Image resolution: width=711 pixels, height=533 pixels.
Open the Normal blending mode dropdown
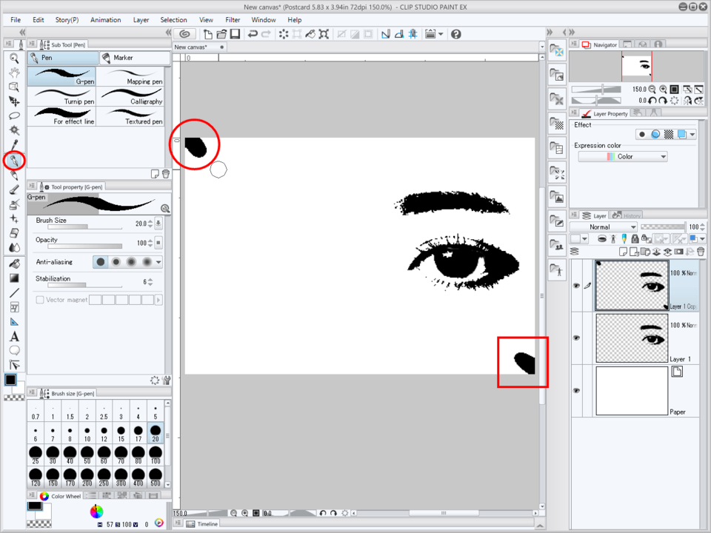[x=603, y=227]
